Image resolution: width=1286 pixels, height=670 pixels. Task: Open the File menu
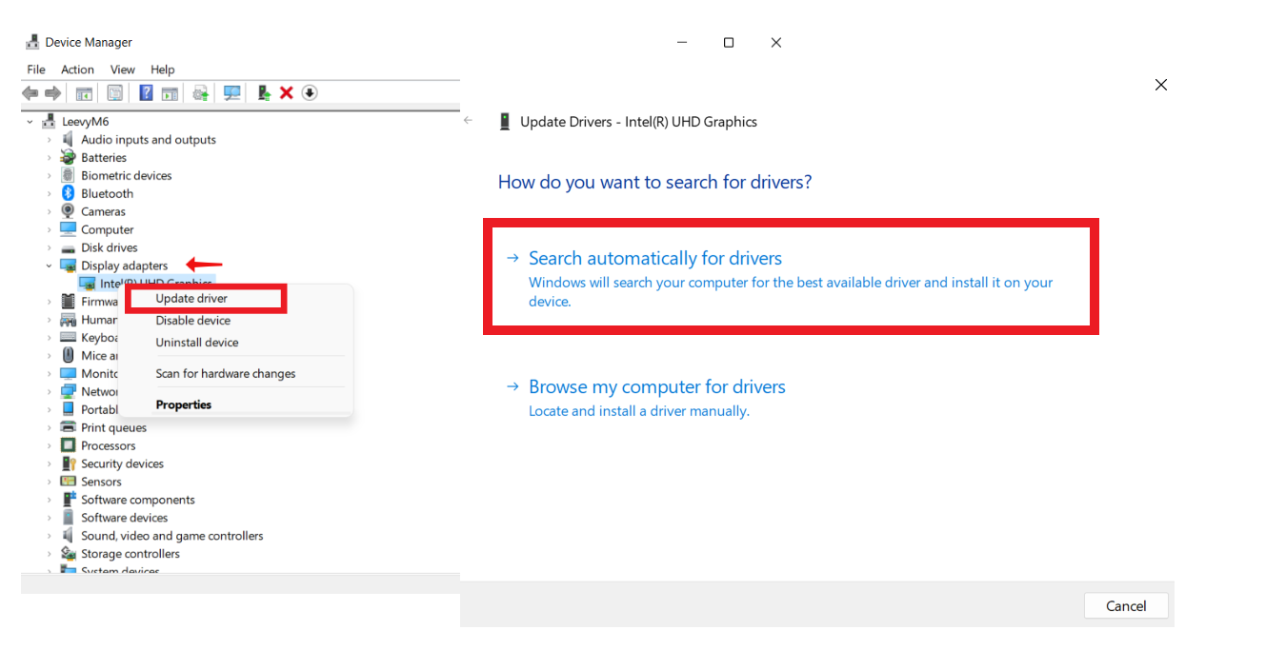click(36, 69)
